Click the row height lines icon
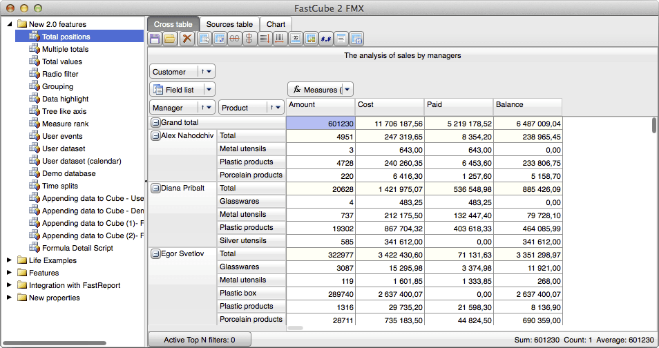Viewport: 659px width, 348px height. [265, 39]
